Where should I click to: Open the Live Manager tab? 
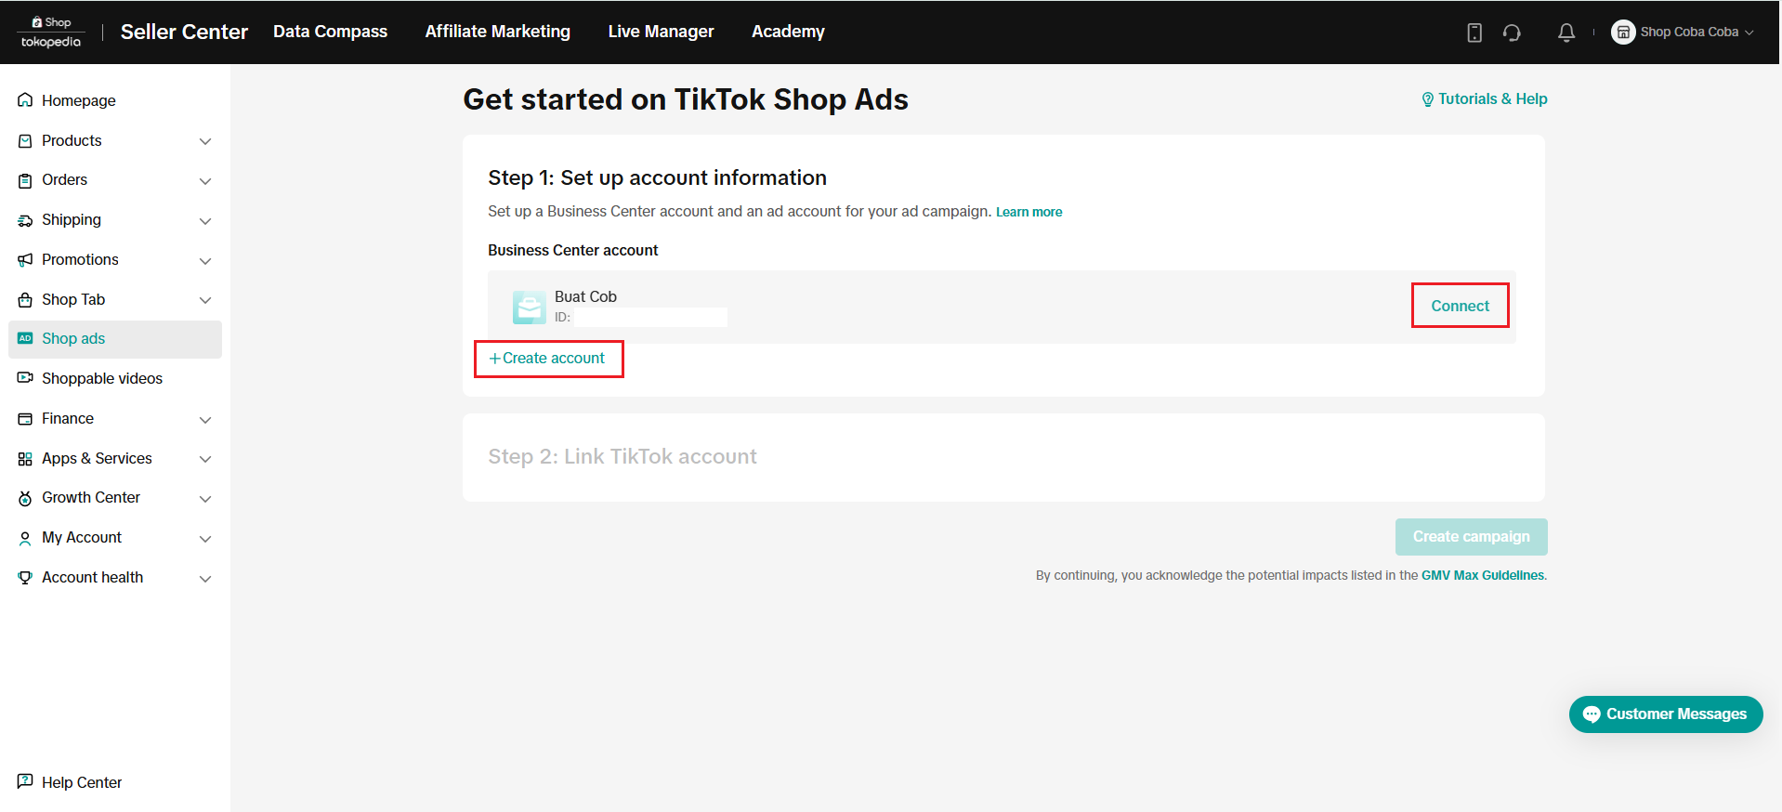tap(661, 32)
